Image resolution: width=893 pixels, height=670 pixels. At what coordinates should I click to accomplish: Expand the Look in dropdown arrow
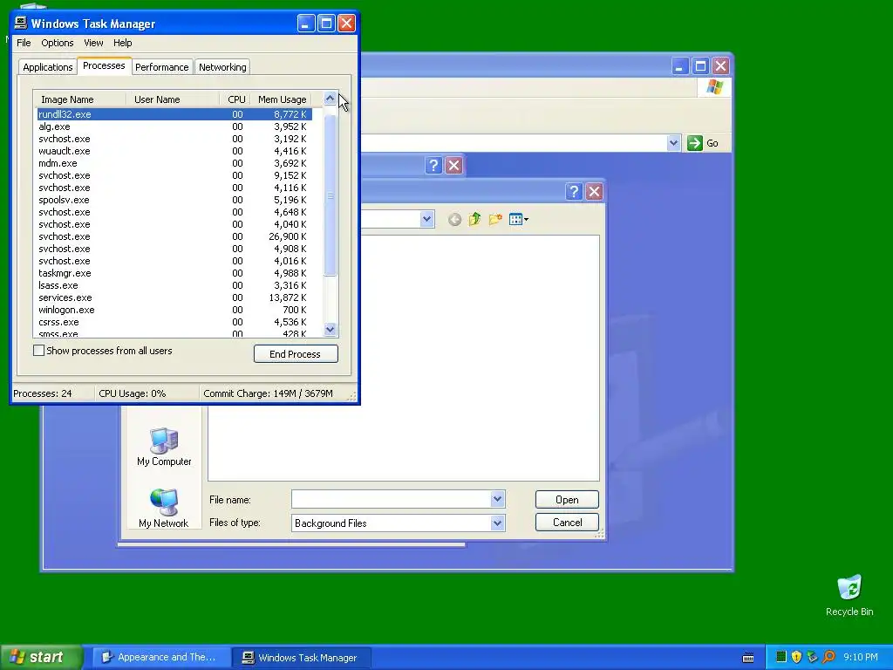pyautogui.click(x=427, y=219)
